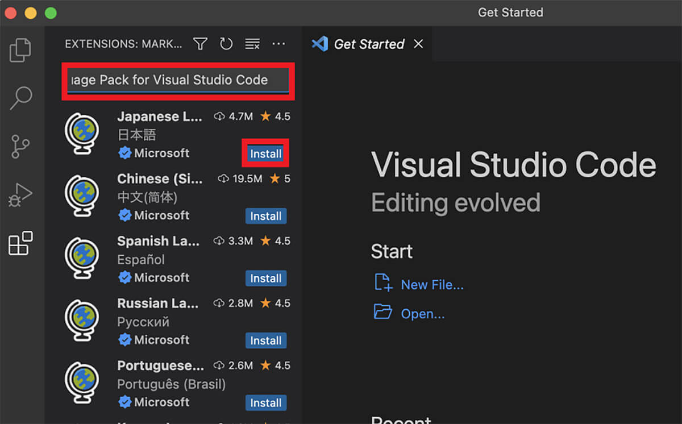Open the Russian Language Pack globe icon
Image resolution: width=682 pixels, height=424 pixels.
(x=82, y=321)
